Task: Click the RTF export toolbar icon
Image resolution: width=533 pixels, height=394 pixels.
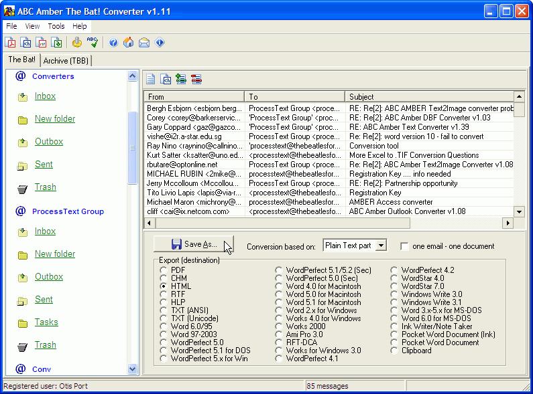Action: 42,43
